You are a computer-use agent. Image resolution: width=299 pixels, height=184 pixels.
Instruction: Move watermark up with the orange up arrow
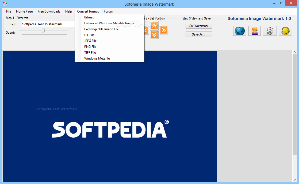[154, 26]
